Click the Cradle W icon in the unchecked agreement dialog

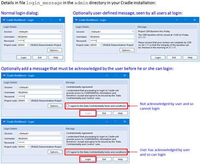[4, 75]
